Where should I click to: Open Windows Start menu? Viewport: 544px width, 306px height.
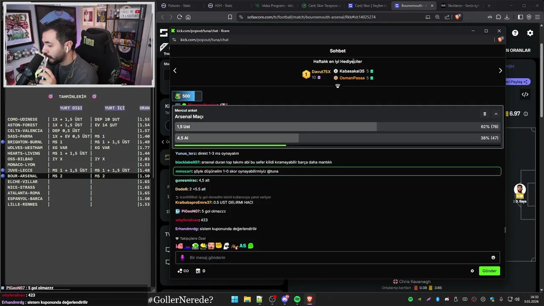coord(235,299)
